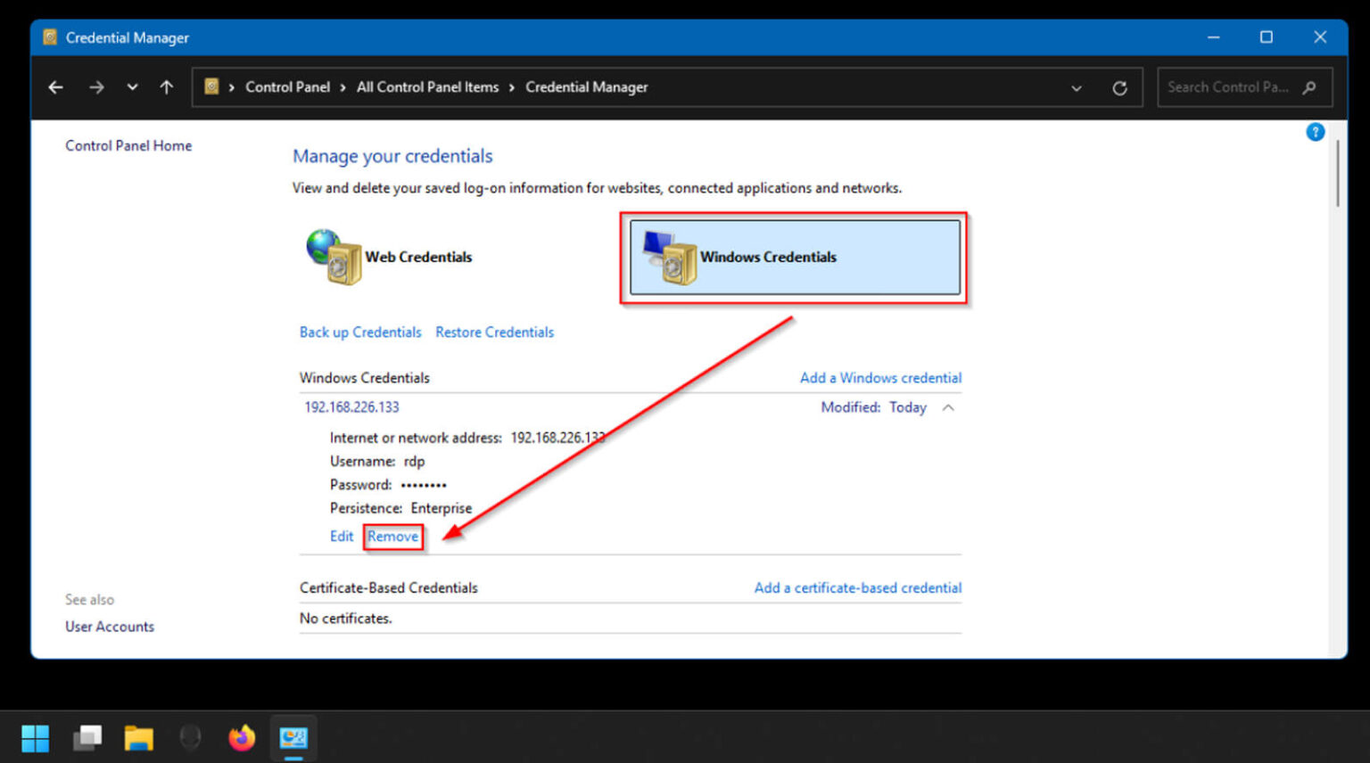Open All Control Panel Items breadcrumb
Screen dimensions: 1370x763
pos(427,86)
